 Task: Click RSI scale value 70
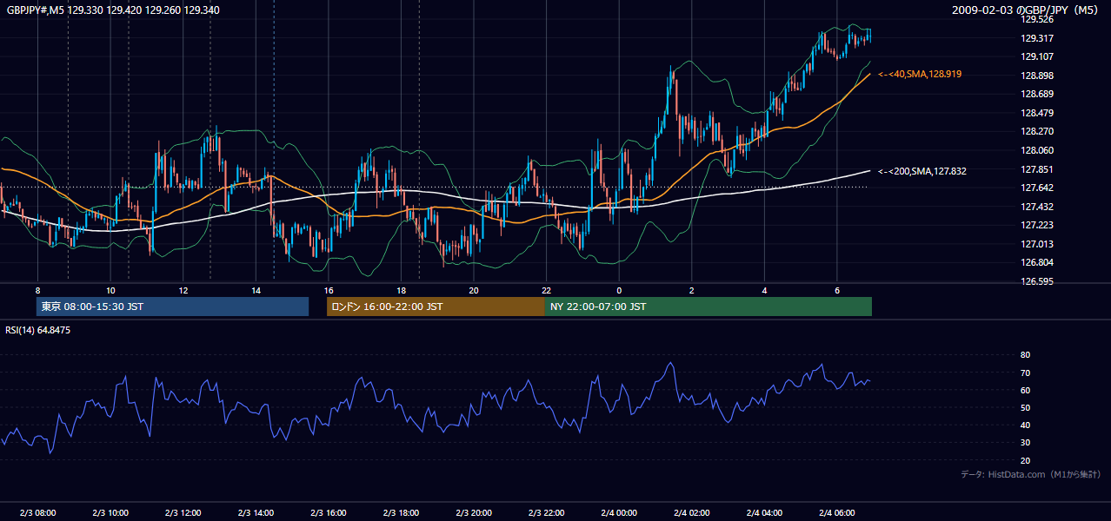pyautogui.click(x=1025, y=373)
